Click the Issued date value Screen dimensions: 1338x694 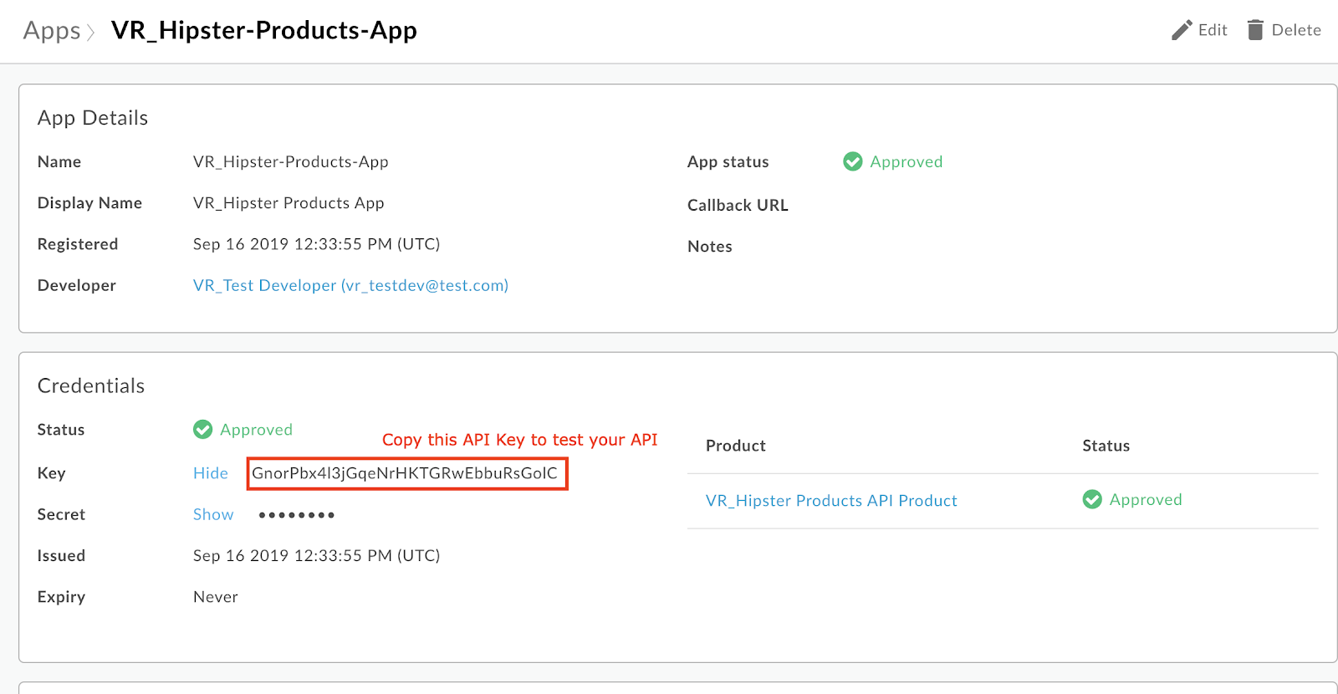316,555
